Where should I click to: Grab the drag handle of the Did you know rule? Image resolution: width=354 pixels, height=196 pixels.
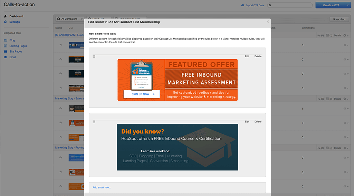click(94, 122)
